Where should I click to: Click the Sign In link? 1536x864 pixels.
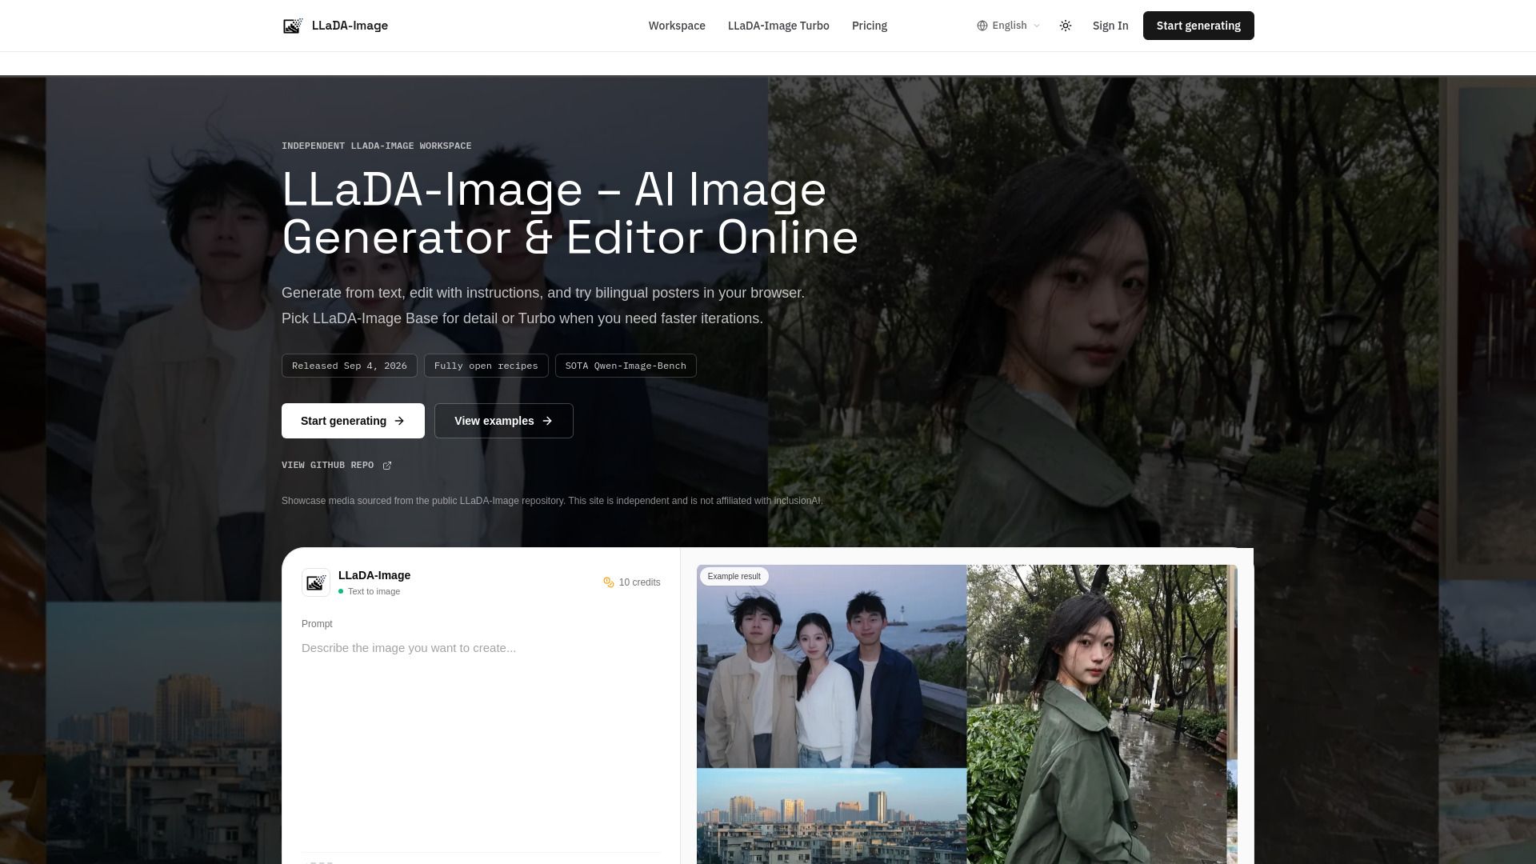click(x=1110, y=26)
